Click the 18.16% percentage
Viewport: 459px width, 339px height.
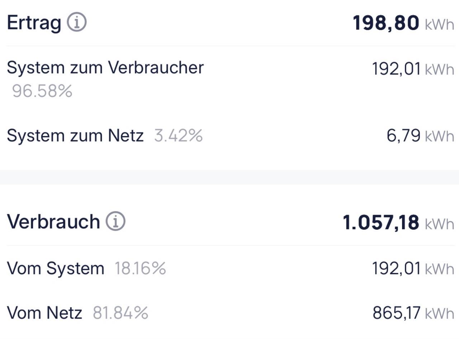point(140,268)
